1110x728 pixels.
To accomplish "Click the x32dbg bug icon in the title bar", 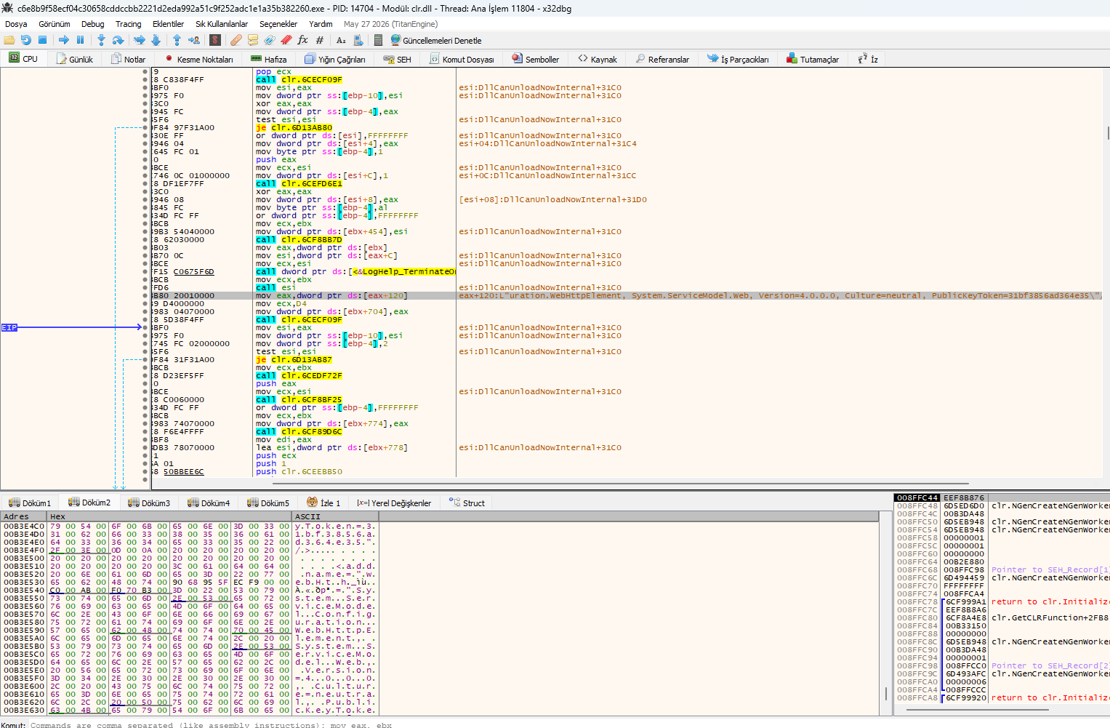I will [8, 8].
